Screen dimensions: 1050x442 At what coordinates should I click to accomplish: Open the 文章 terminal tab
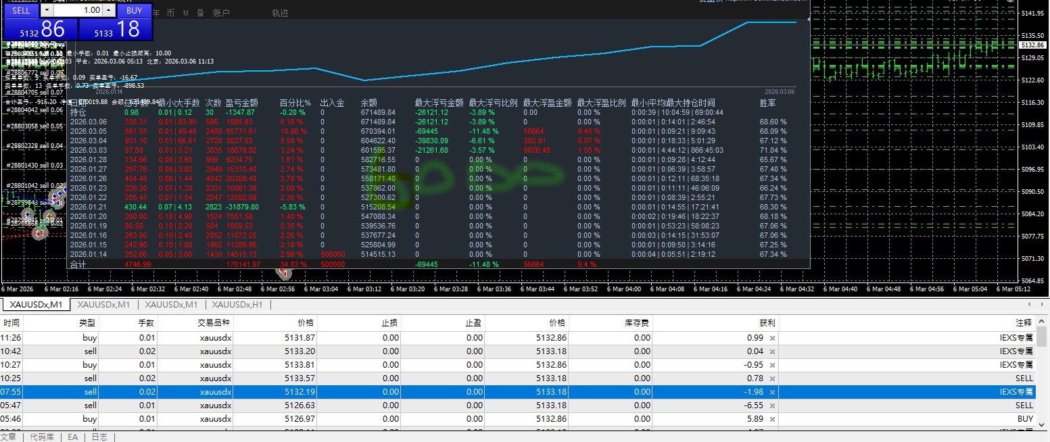point(8,437)
